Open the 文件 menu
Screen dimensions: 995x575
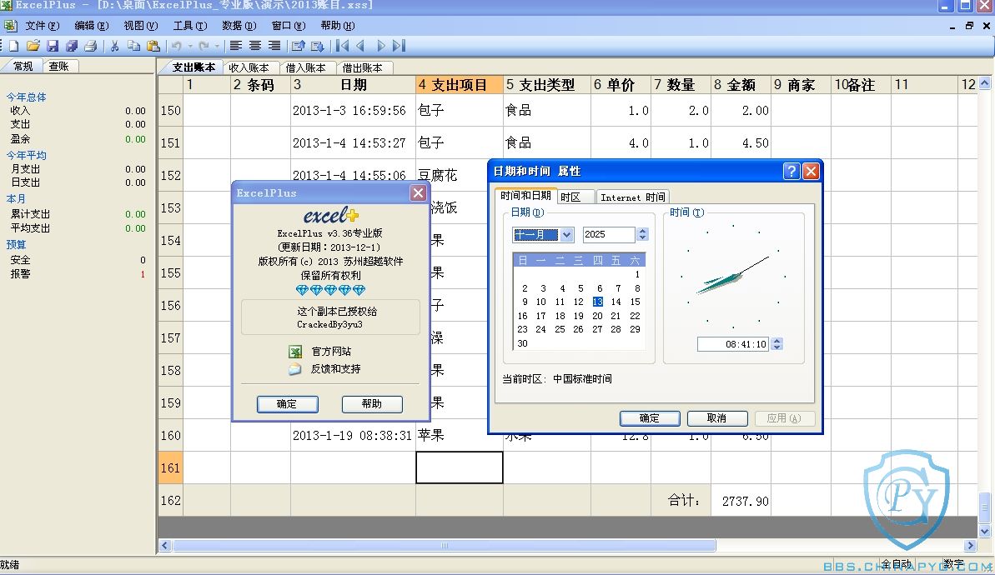tap(42, 25)
